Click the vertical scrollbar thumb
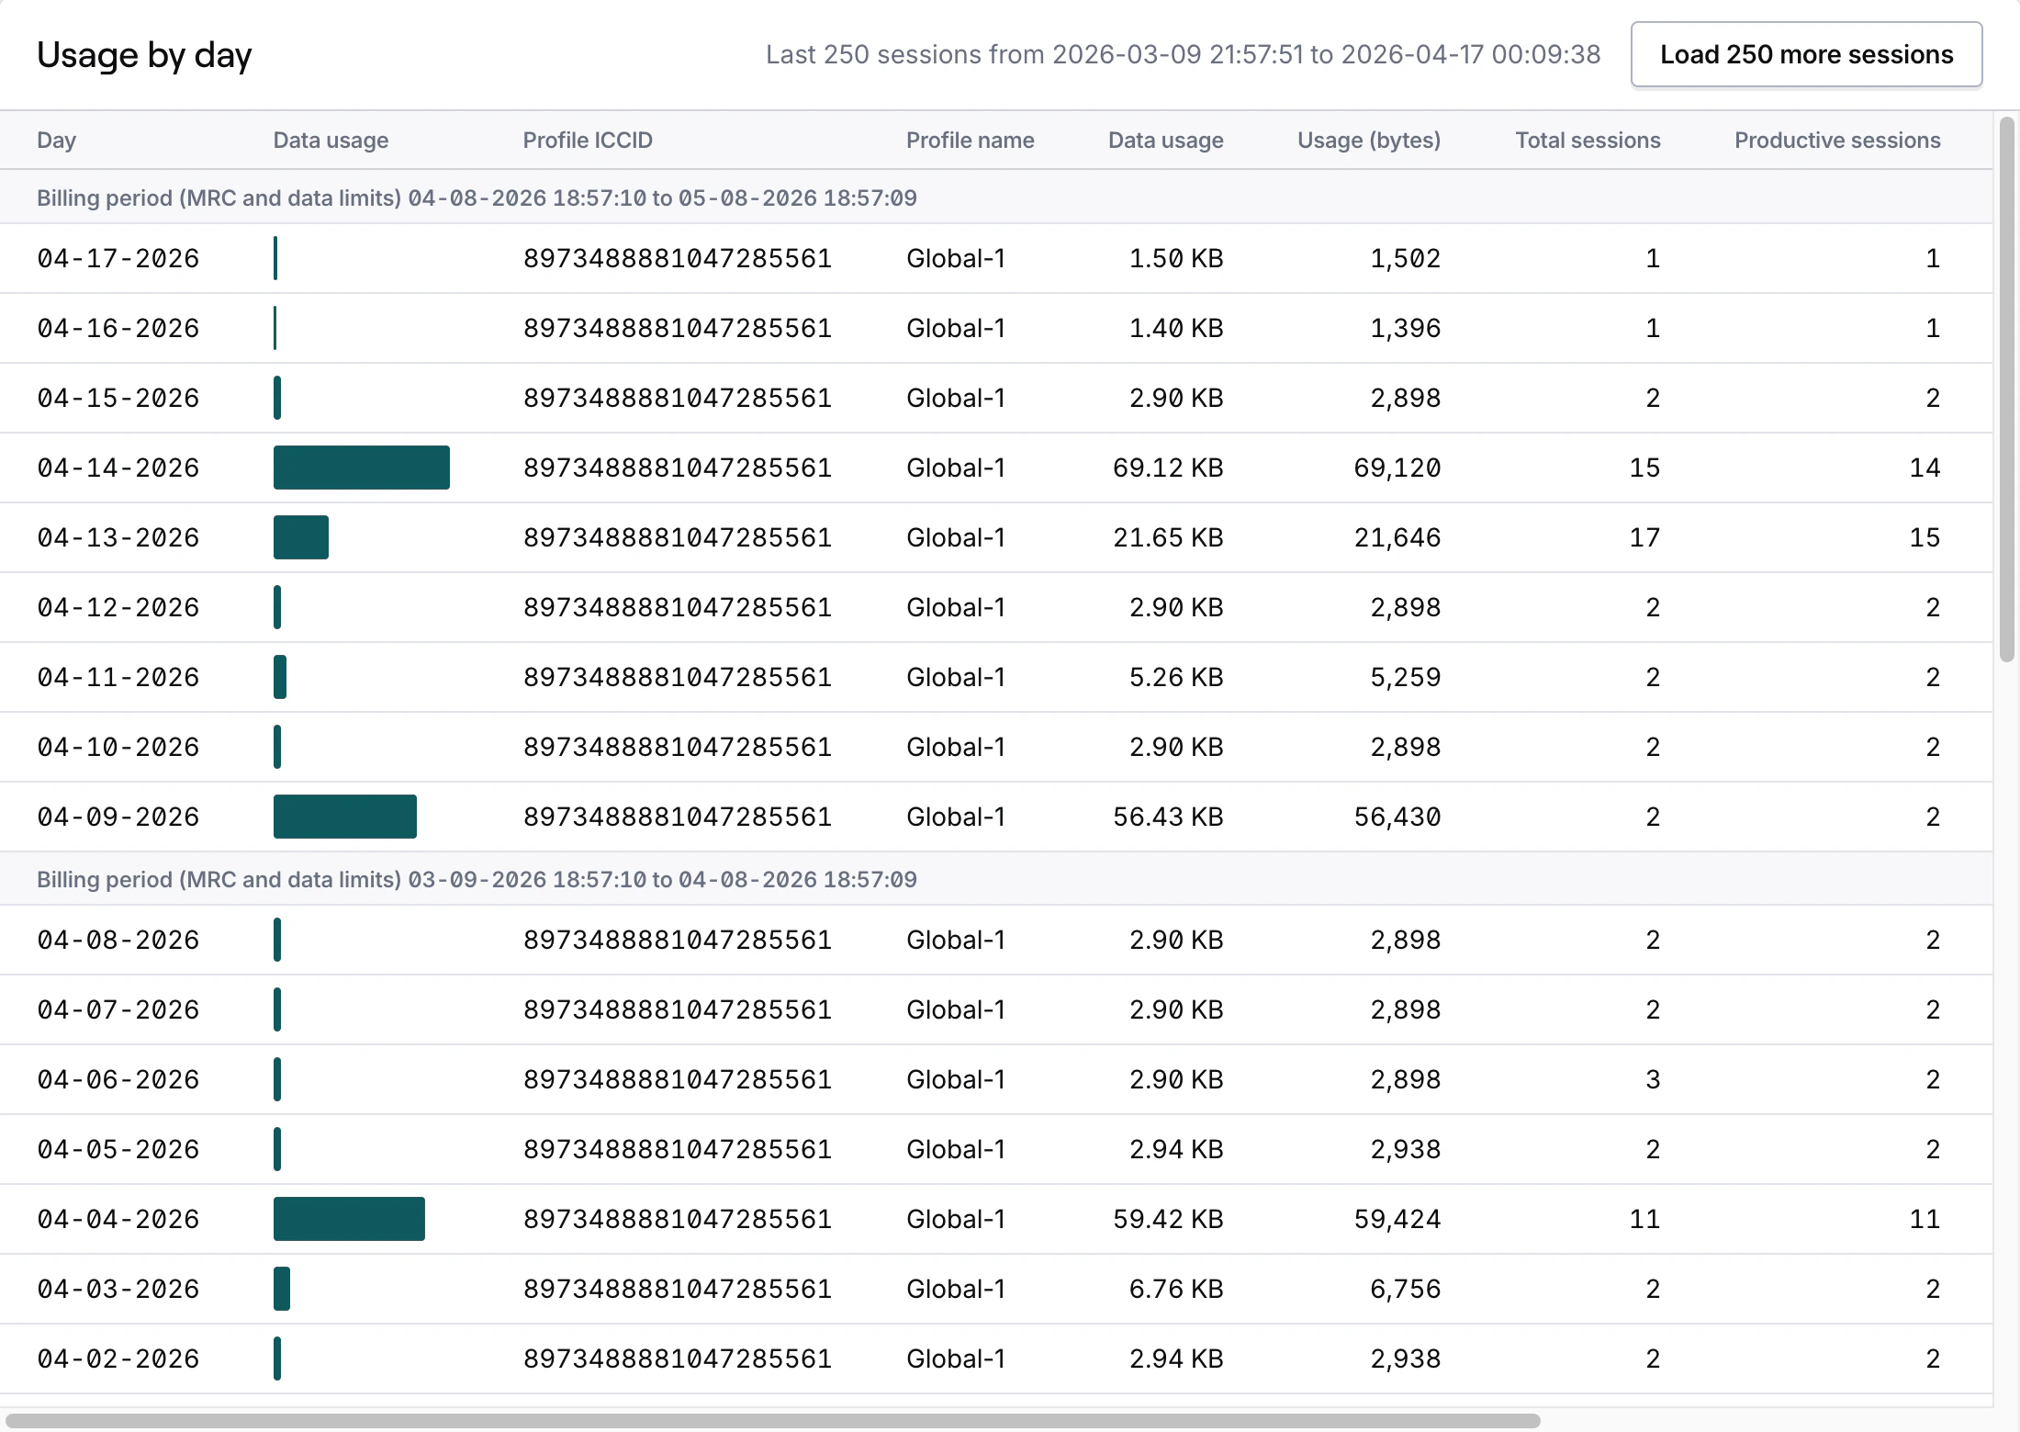Screen dimensions: 2020x1432 [x=2007, y=389]
